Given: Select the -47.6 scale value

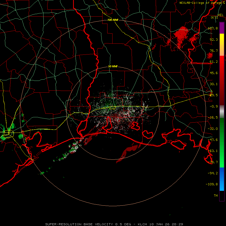Looking at the screenshot, I should coord(213,140).
